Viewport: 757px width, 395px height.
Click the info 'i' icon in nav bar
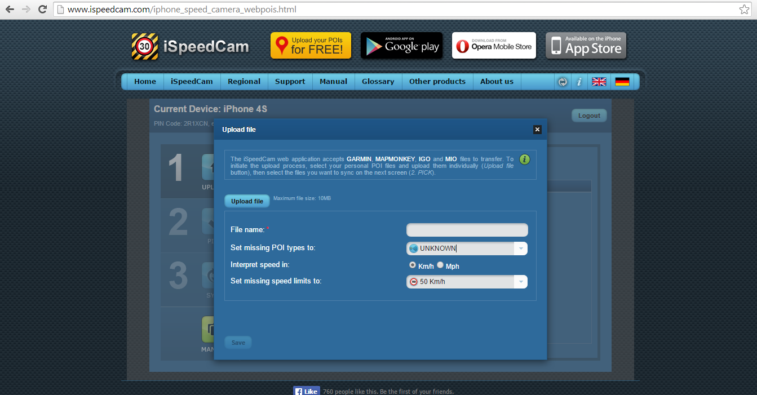579,82
